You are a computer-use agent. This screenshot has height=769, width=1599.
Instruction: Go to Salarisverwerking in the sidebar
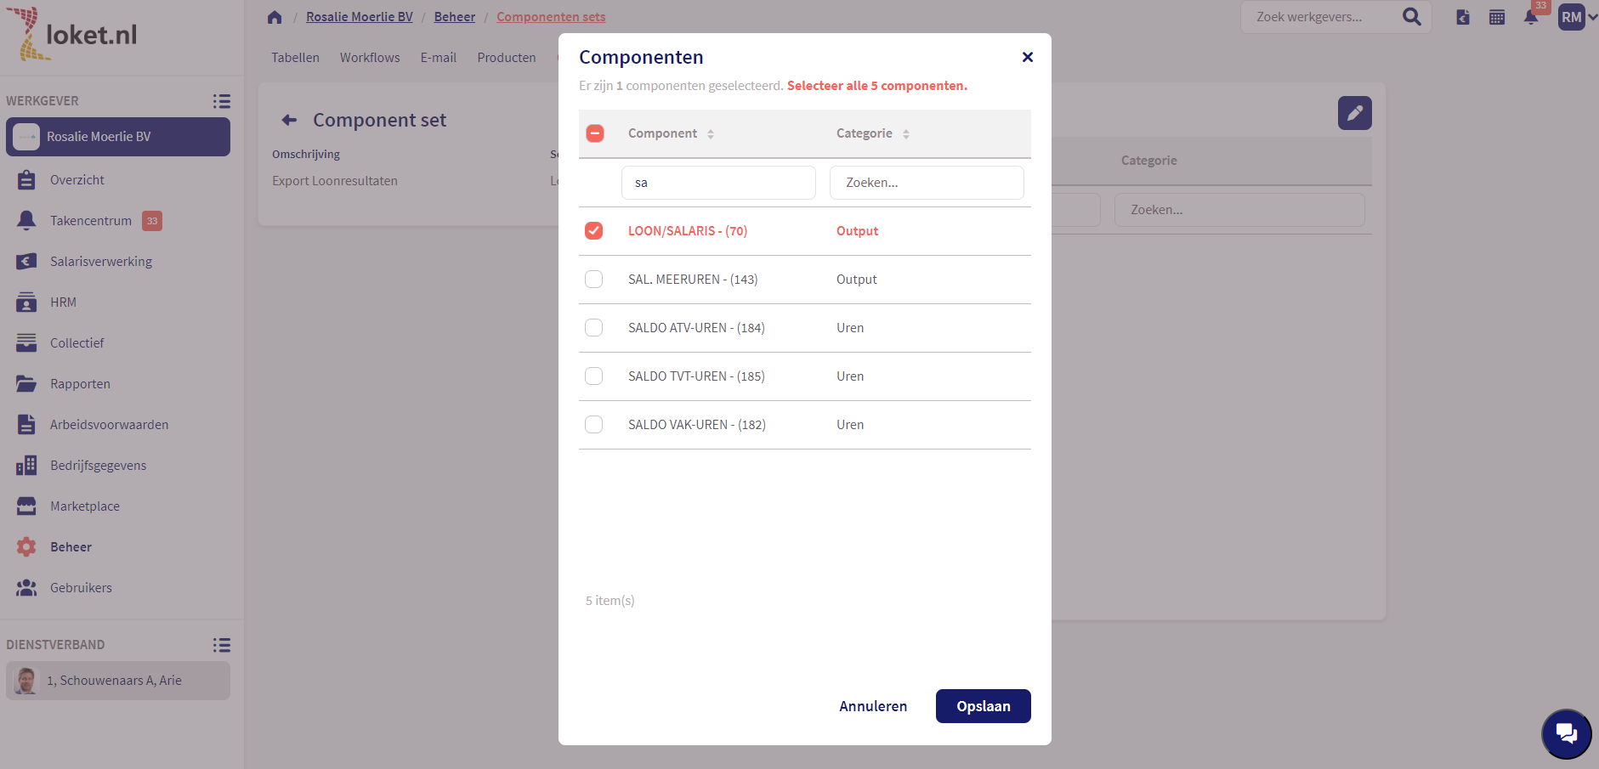[100, 262]
